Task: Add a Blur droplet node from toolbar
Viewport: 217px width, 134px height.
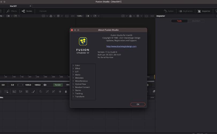Action: (66, 91)
